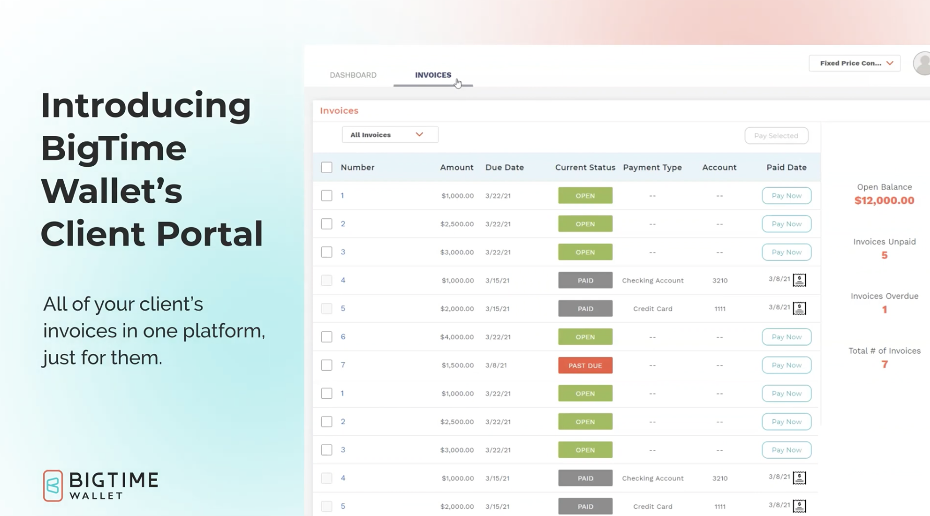Image resolution: width=930 pixels, height=516 pixels.
Task: Select the Invoices tab
Action: coord(433,75)
